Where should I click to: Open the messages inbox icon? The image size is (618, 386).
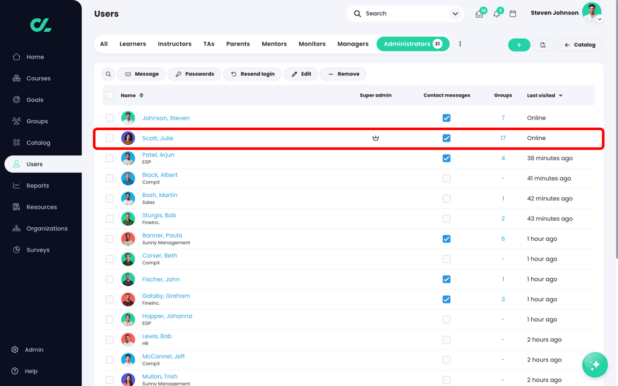tap(479, 13)
